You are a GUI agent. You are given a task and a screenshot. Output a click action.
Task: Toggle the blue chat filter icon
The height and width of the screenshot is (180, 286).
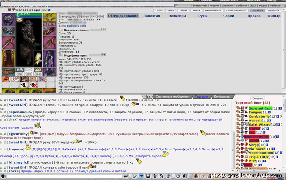point(141,176)
